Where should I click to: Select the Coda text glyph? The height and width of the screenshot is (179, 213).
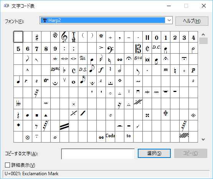(110, 137)
